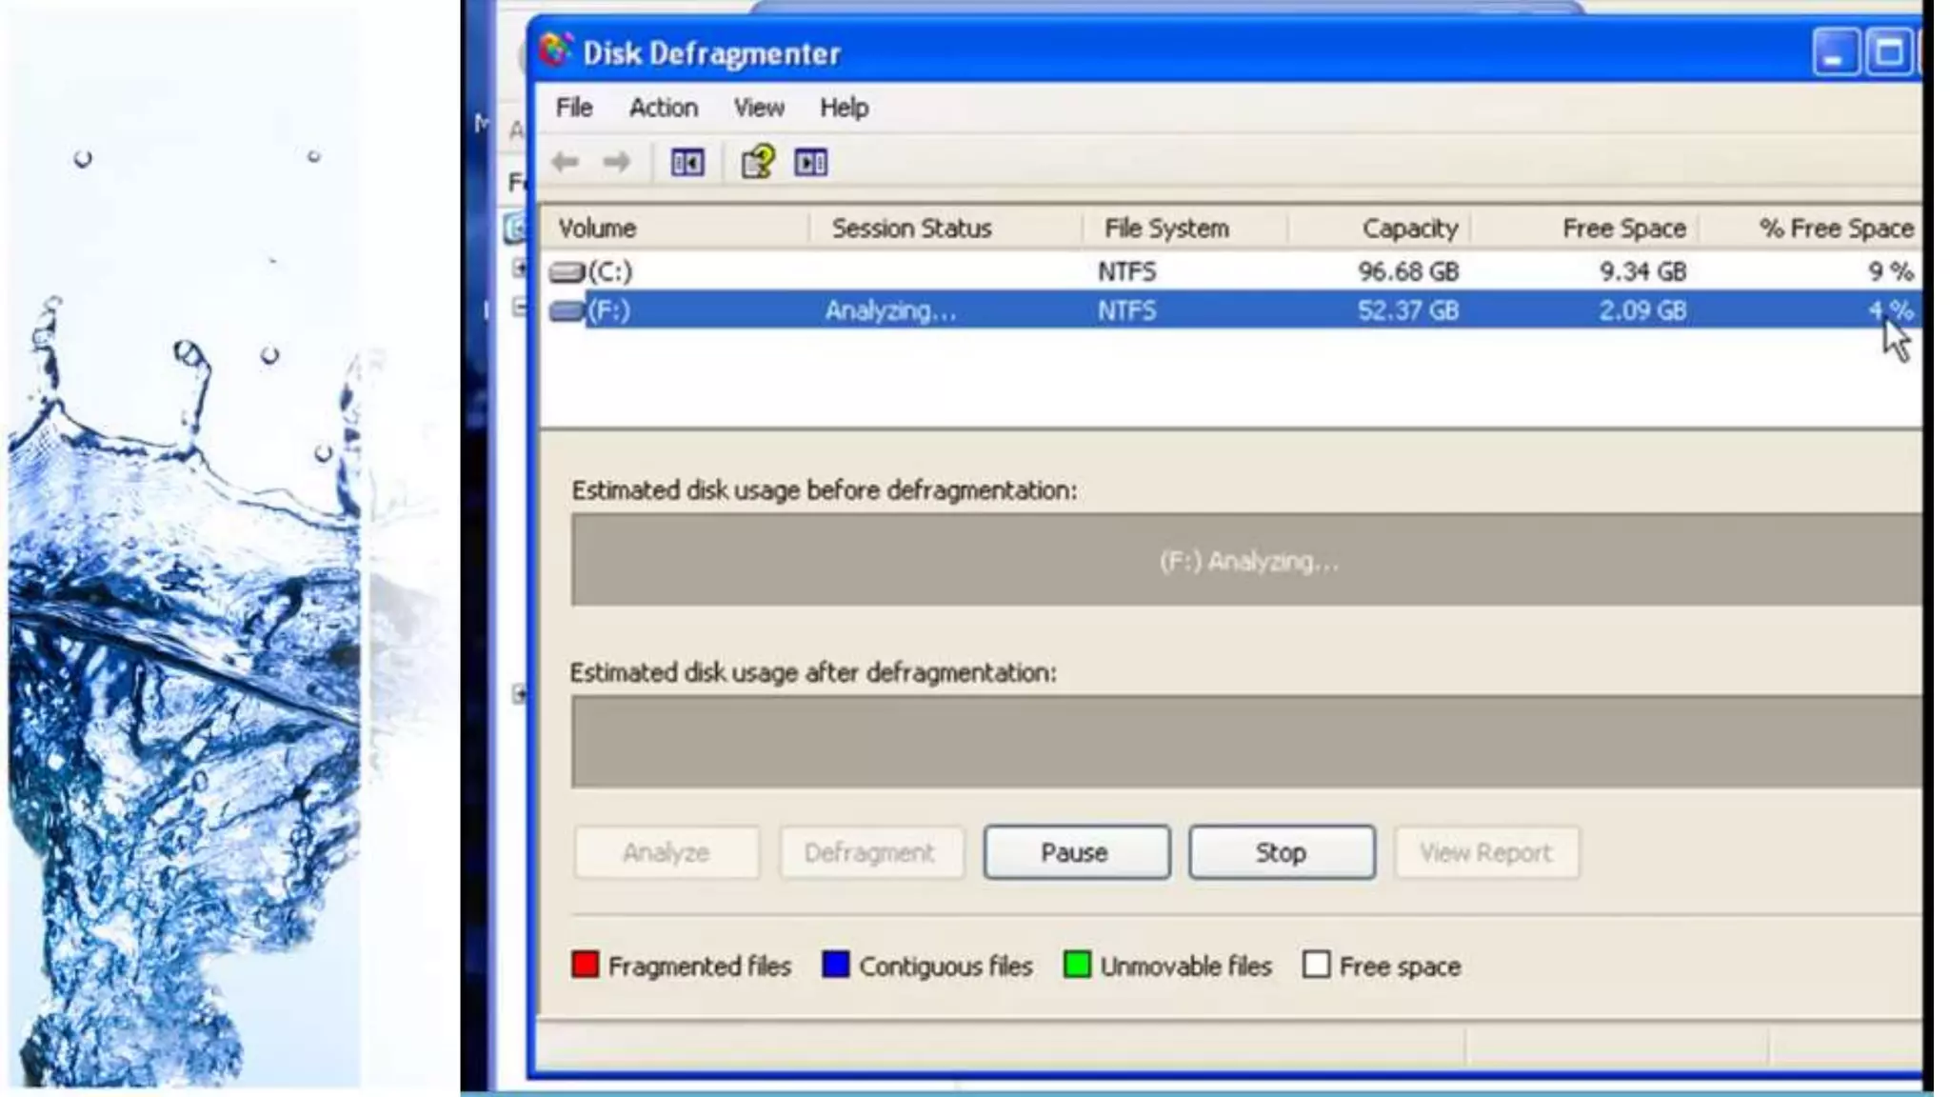Open the View menu

tap(759, 108)
